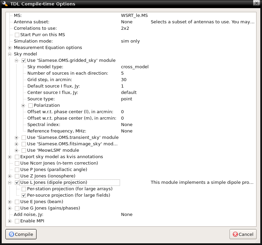Expand the Polarization sub-options

(x=23, y=105)
